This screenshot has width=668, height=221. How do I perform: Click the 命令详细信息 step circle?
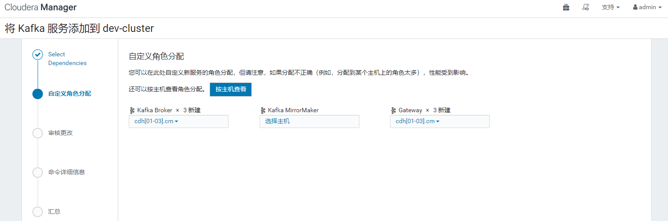coord(38,173)
